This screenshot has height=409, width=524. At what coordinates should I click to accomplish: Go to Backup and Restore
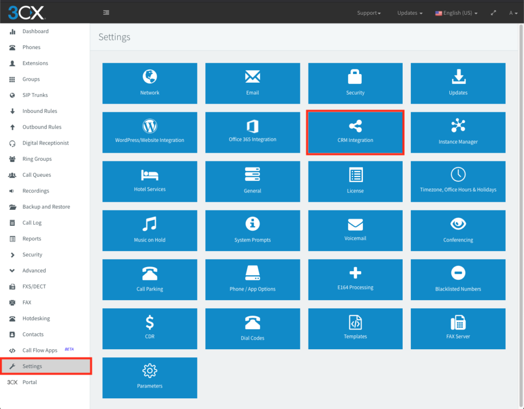pyautogui.click(x=45, y=207)
